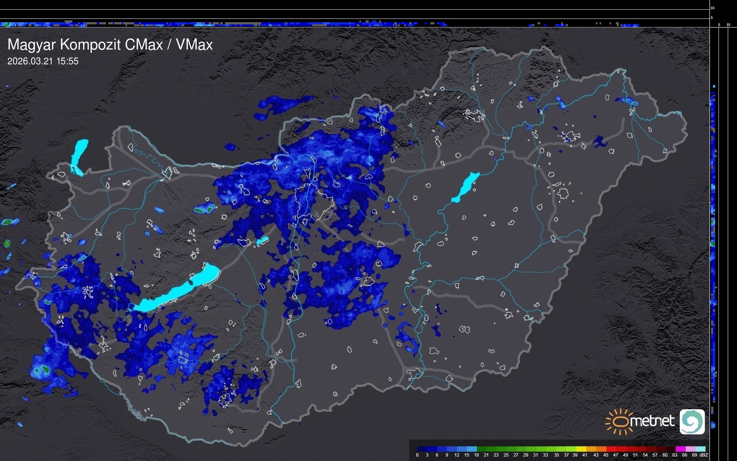Click the Magyar Kompozit CMax / VMax title

tap(110, 45)
